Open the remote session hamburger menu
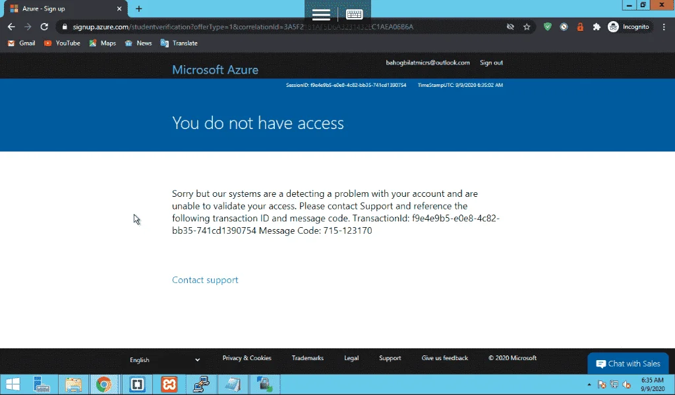 [321, 14]
